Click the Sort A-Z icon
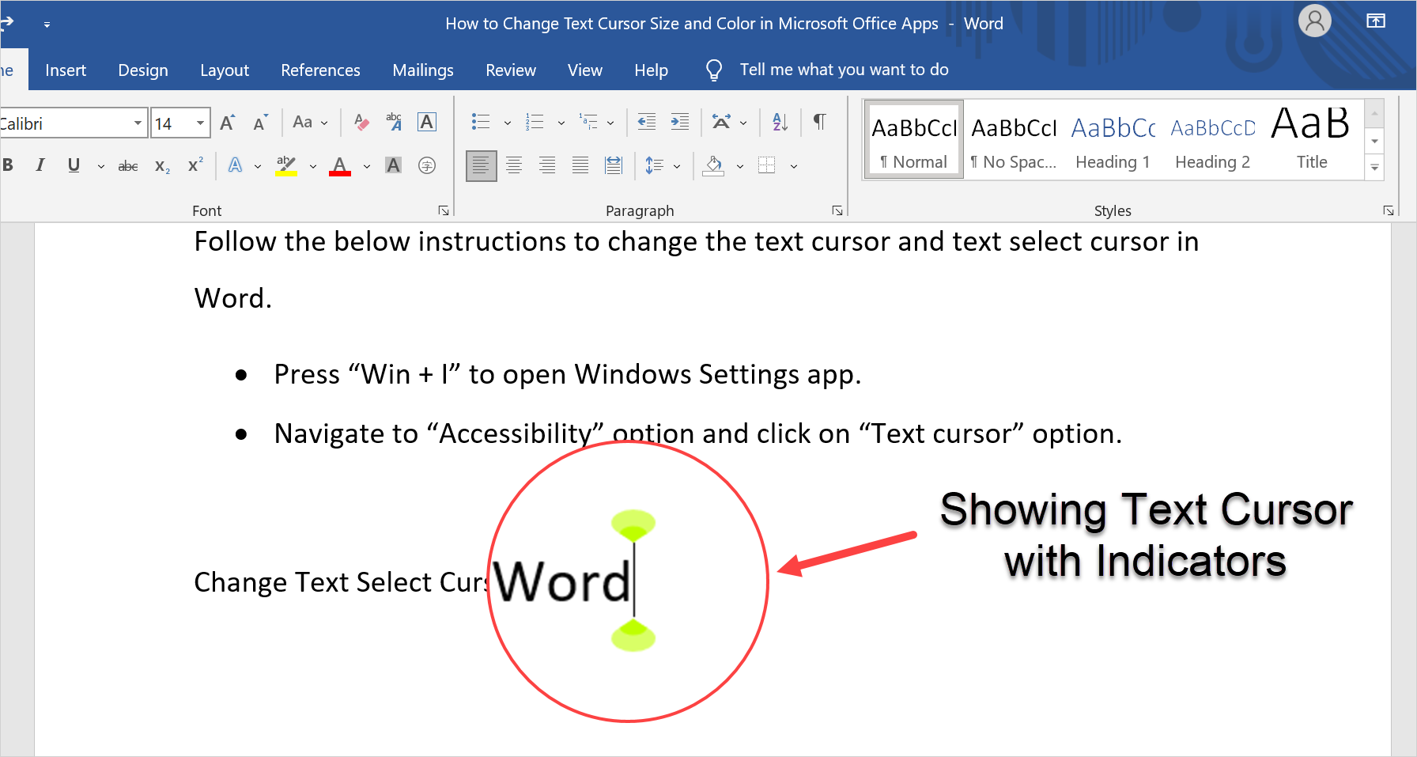This screenshot has height=757, width=1417. click(780, 122)
